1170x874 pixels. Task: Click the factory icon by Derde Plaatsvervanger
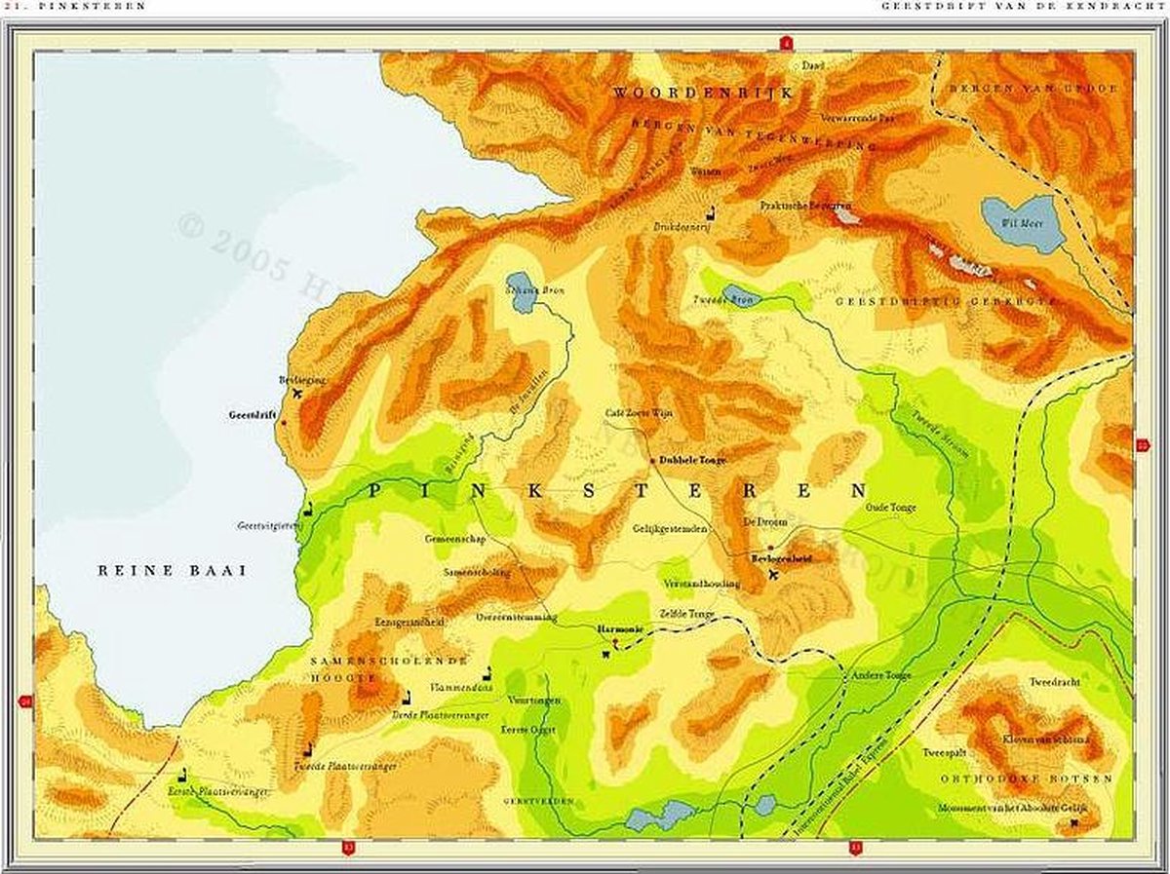pyautogui.click(x=409, y=700)
